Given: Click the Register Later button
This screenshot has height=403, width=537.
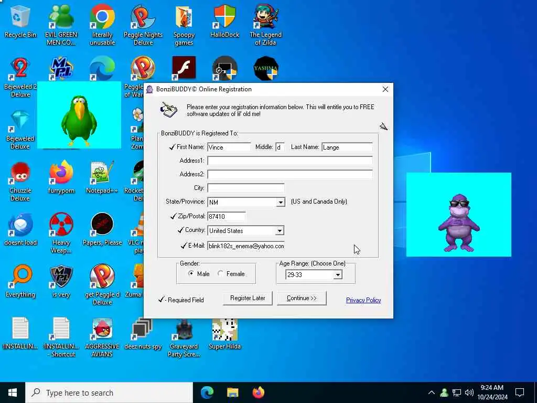Looking at the screenshot, I should click(x=248, y=298).
